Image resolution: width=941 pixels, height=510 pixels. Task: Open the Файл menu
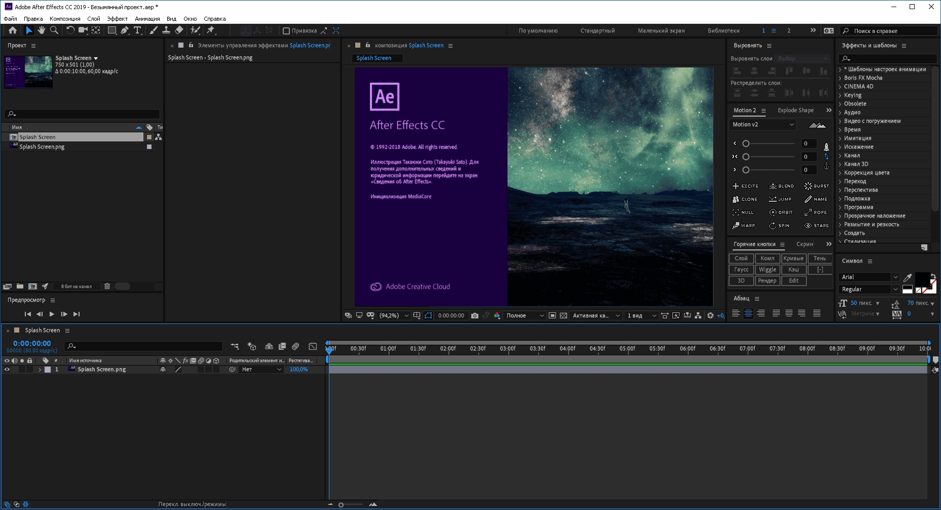coord(11,19)
